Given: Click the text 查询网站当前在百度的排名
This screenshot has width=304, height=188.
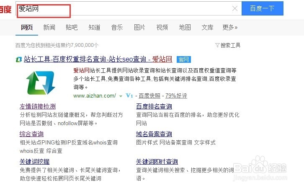Looking at the screenshot, I should (x=169, y=115).
